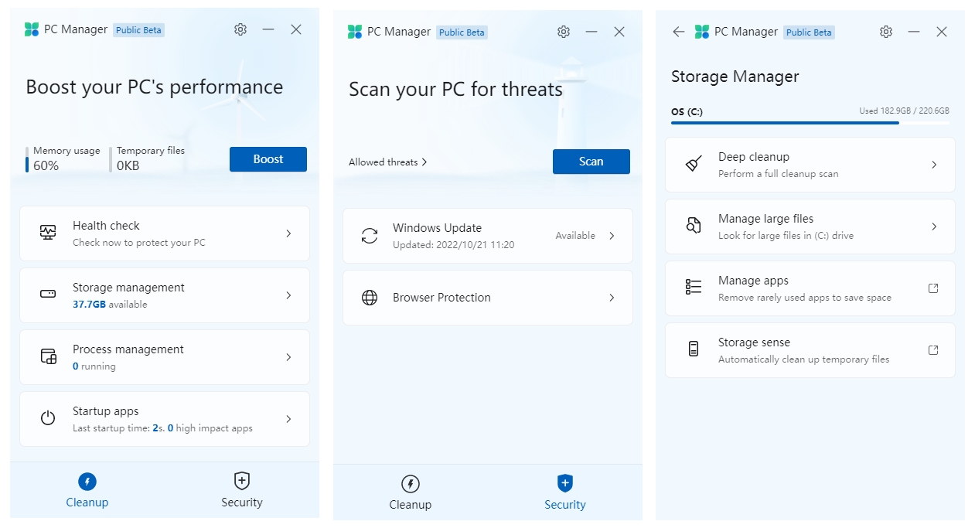
Task: Click Look for large files text
Action: click(x=786, y=236)
